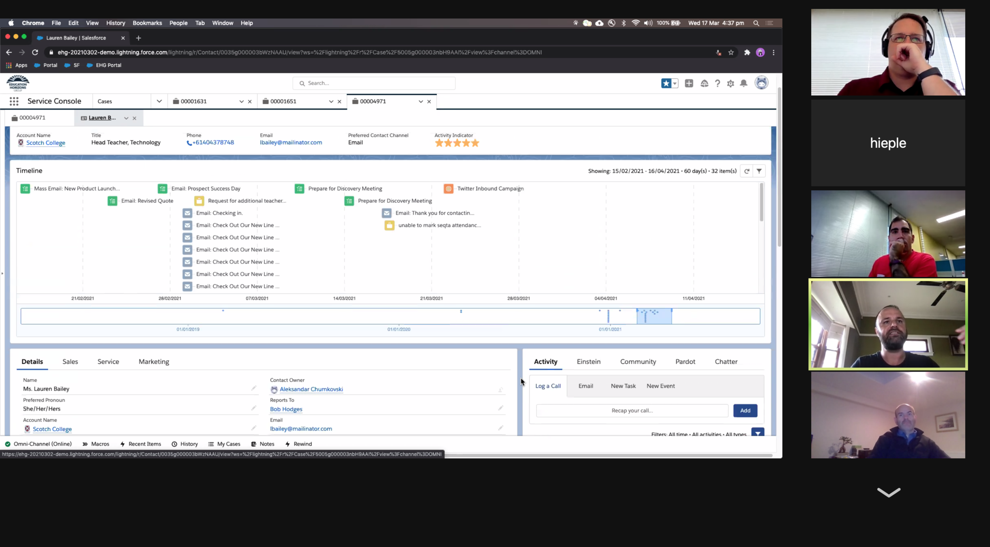
Task: Open Omni-Channel (Online) status utility
Action: tap(39, 444)
